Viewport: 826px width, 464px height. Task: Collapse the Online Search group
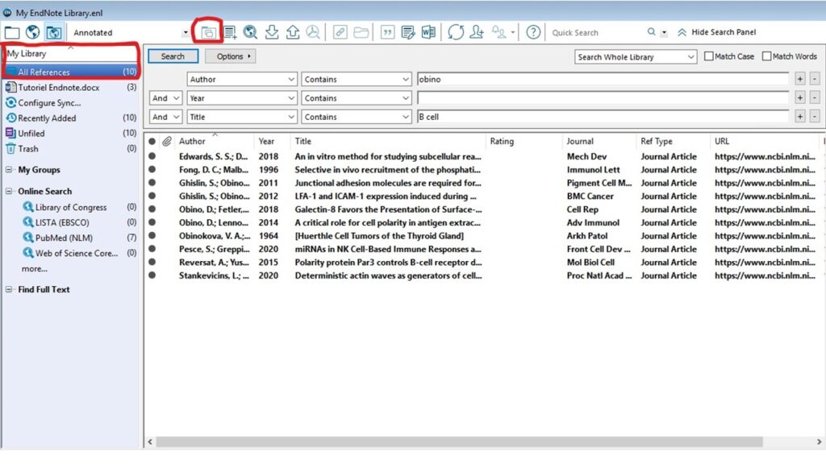point(9,192)
